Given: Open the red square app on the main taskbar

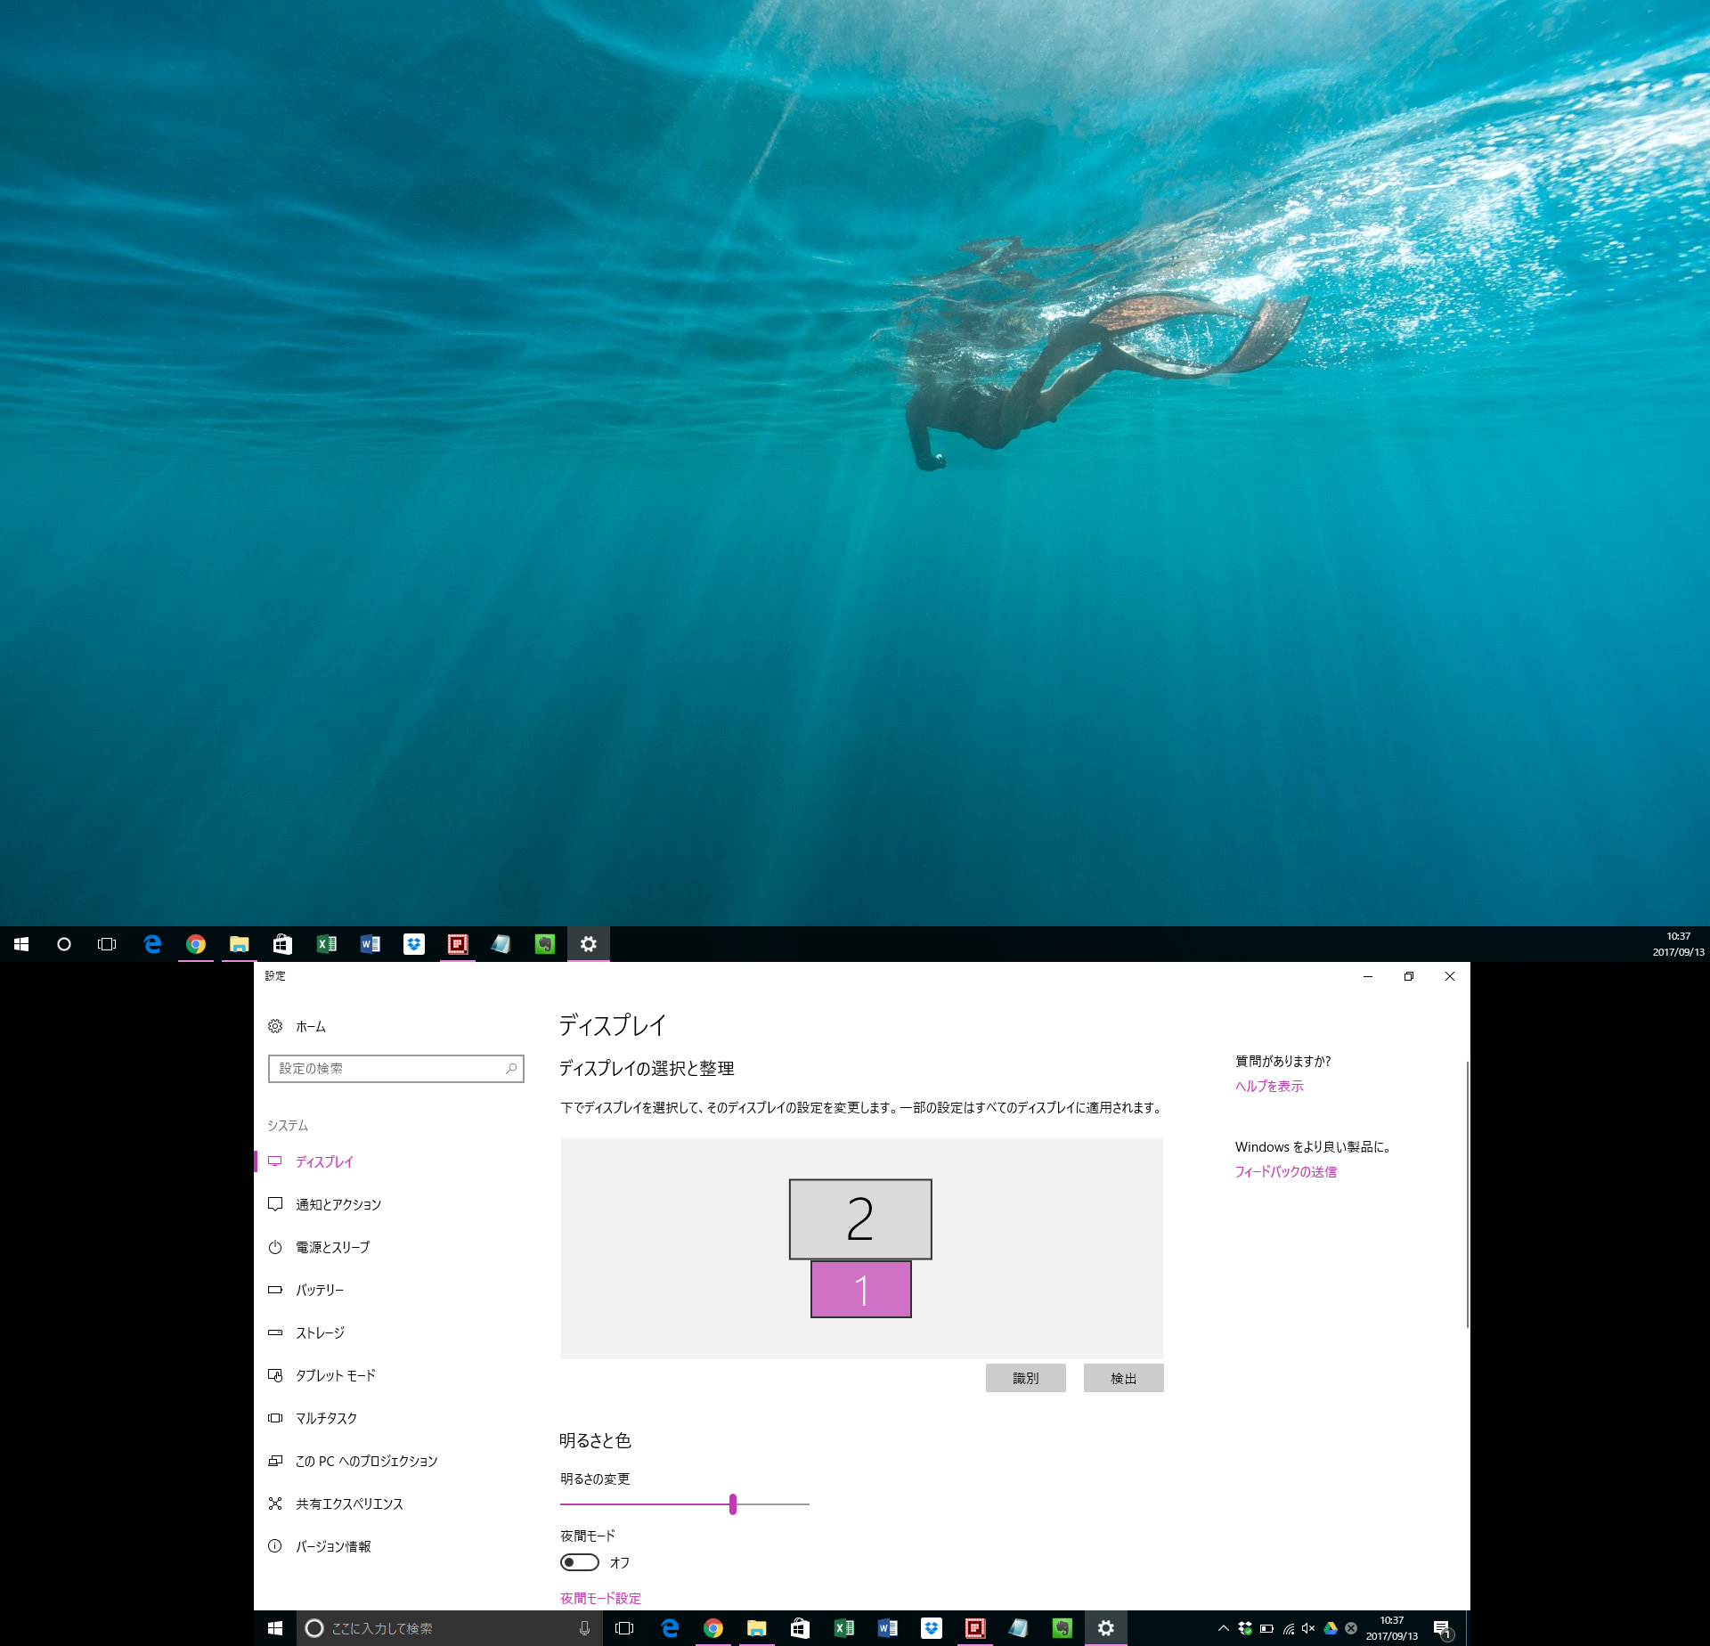Looking at the screenshot, I should 974,1628.
